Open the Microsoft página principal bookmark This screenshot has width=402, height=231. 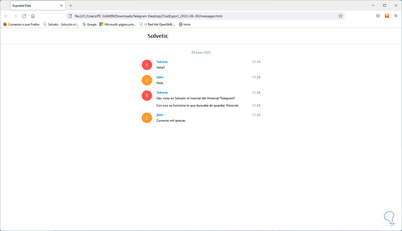coord(118,24)
